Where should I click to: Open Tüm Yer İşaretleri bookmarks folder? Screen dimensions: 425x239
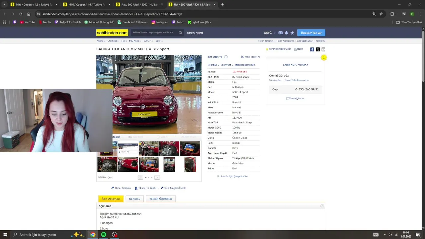[409, 22]
